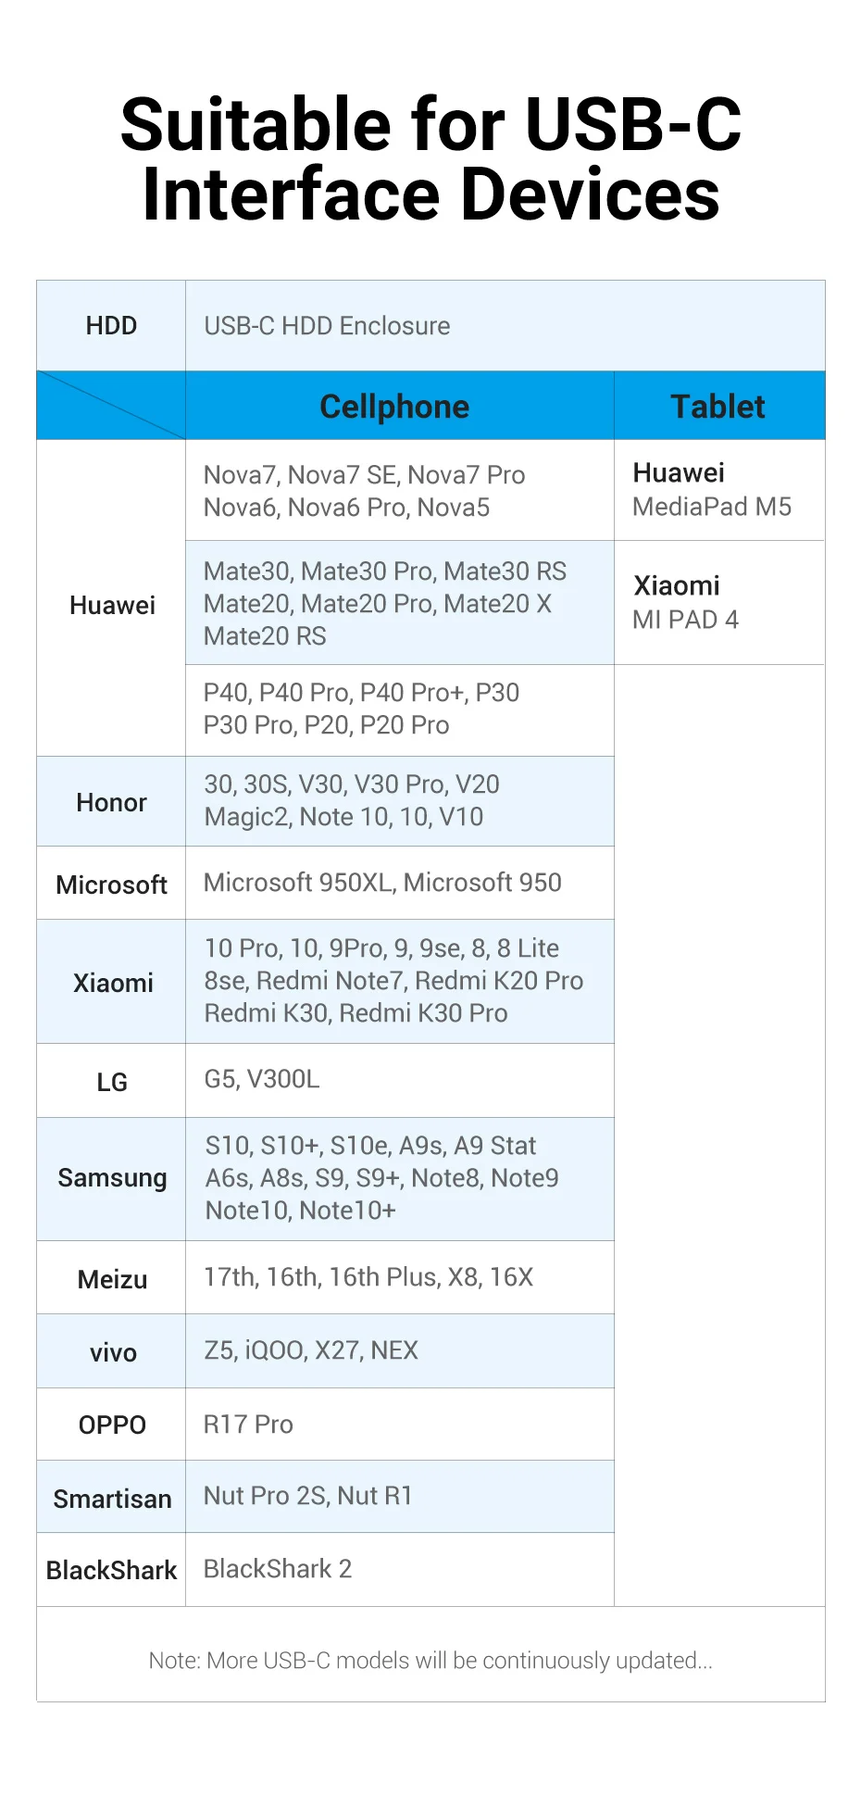Click the Cellphone column header

click(x=394, y=407)
